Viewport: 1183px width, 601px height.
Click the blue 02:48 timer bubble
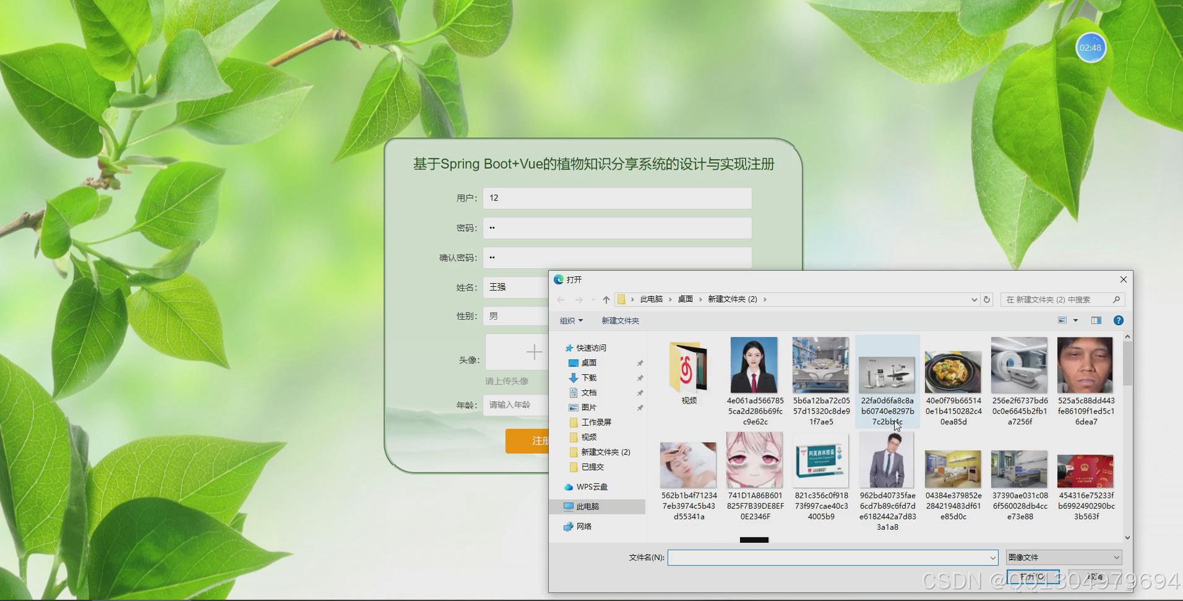click(x=1090, y=48)
